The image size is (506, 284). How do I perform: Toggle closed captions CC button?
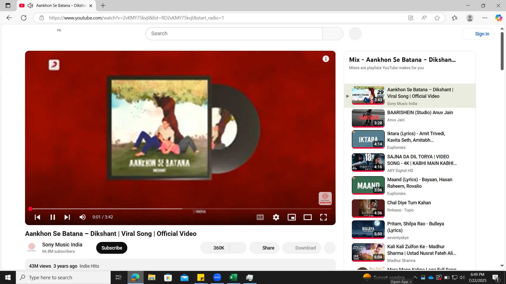tap(260, 217)
